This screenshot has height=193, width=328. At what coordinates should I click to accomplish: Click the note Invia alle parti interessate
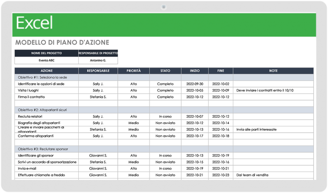coord(256,129)
